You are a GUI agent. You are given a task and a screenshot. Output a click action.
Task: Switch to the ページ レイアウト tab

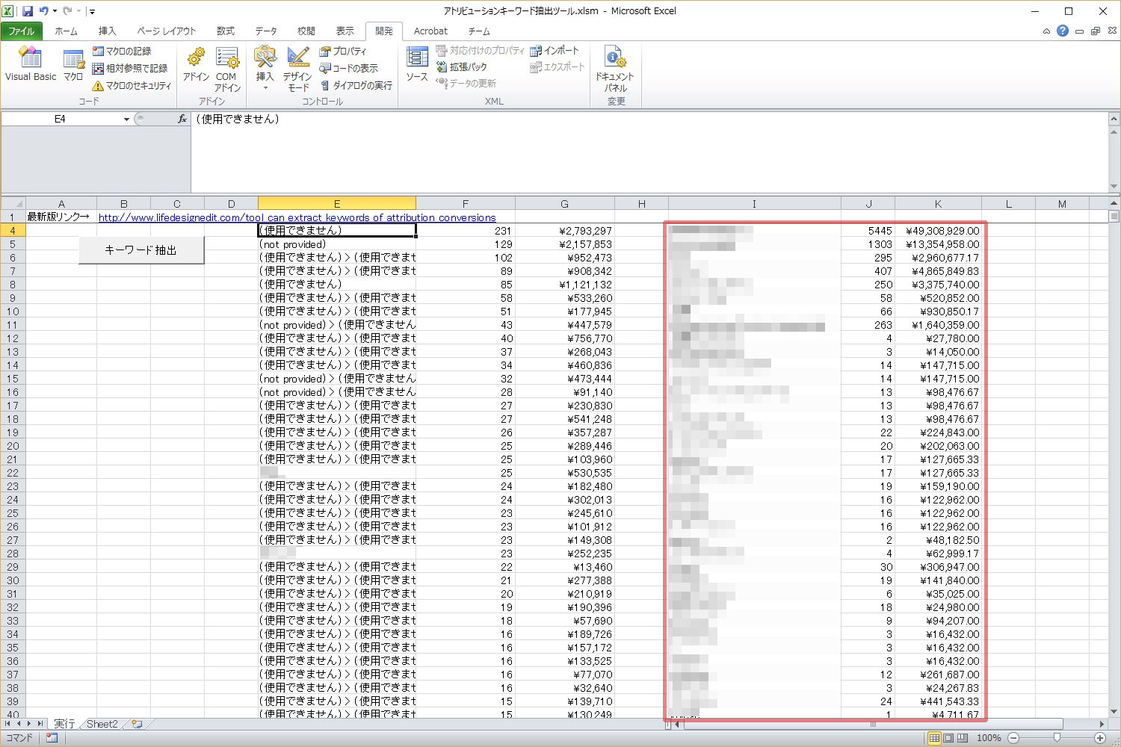(x=166, y=31)
